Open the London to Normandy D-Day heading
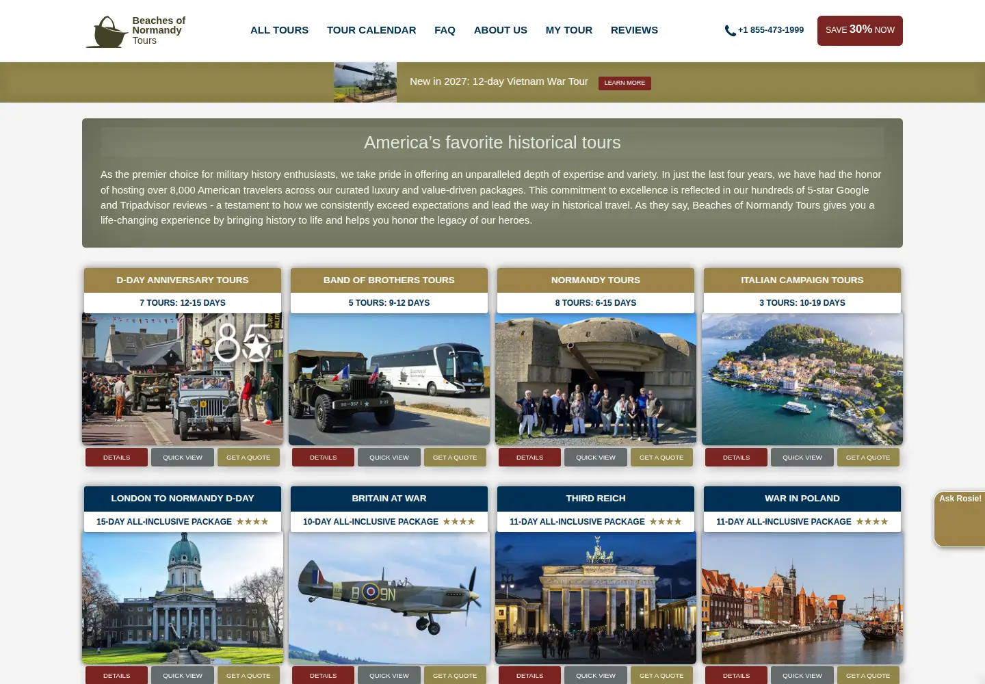Screen dimensions: 985x684 183,499
